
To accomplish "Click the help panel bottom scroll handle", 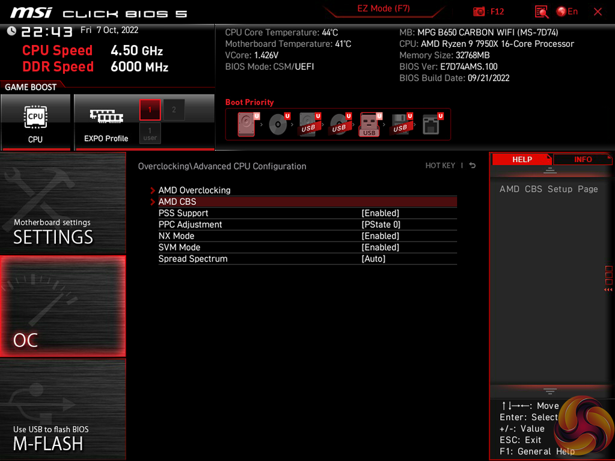I will [x=550, y=391].
